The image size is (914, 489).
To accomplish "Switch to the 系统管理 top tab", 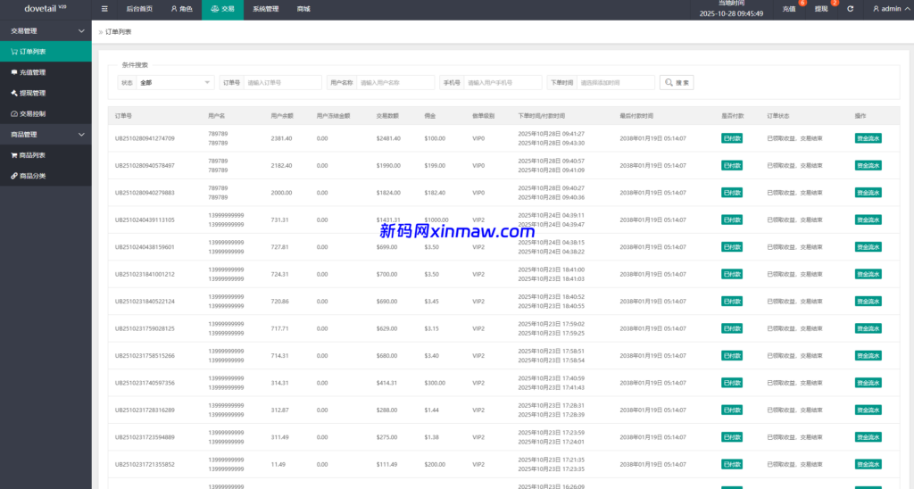I will (x=265, y=9).
